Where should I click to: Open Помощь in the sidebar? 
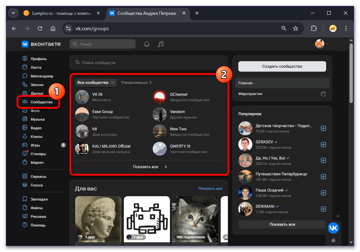(x=38, y=225)
